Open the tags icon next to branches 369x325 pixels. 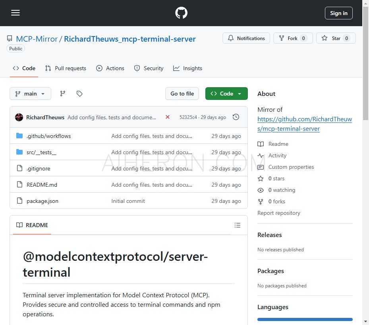coord(79,94)
